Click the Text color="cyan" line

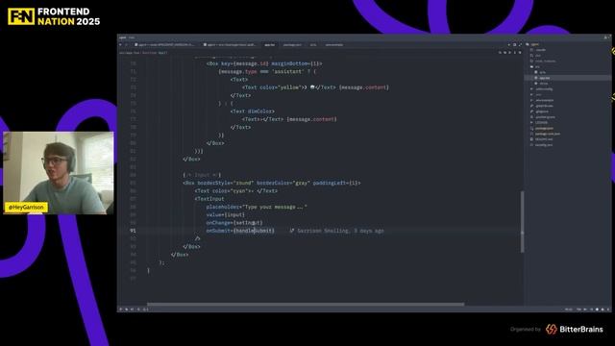point(236,190)
